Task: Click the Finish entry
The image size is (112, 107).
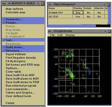Action: click(10, 103)
